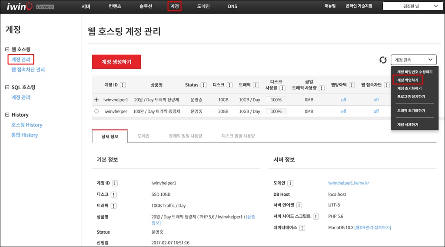Open 계정 관리 under 웹 호스팅

click(21, 59)
